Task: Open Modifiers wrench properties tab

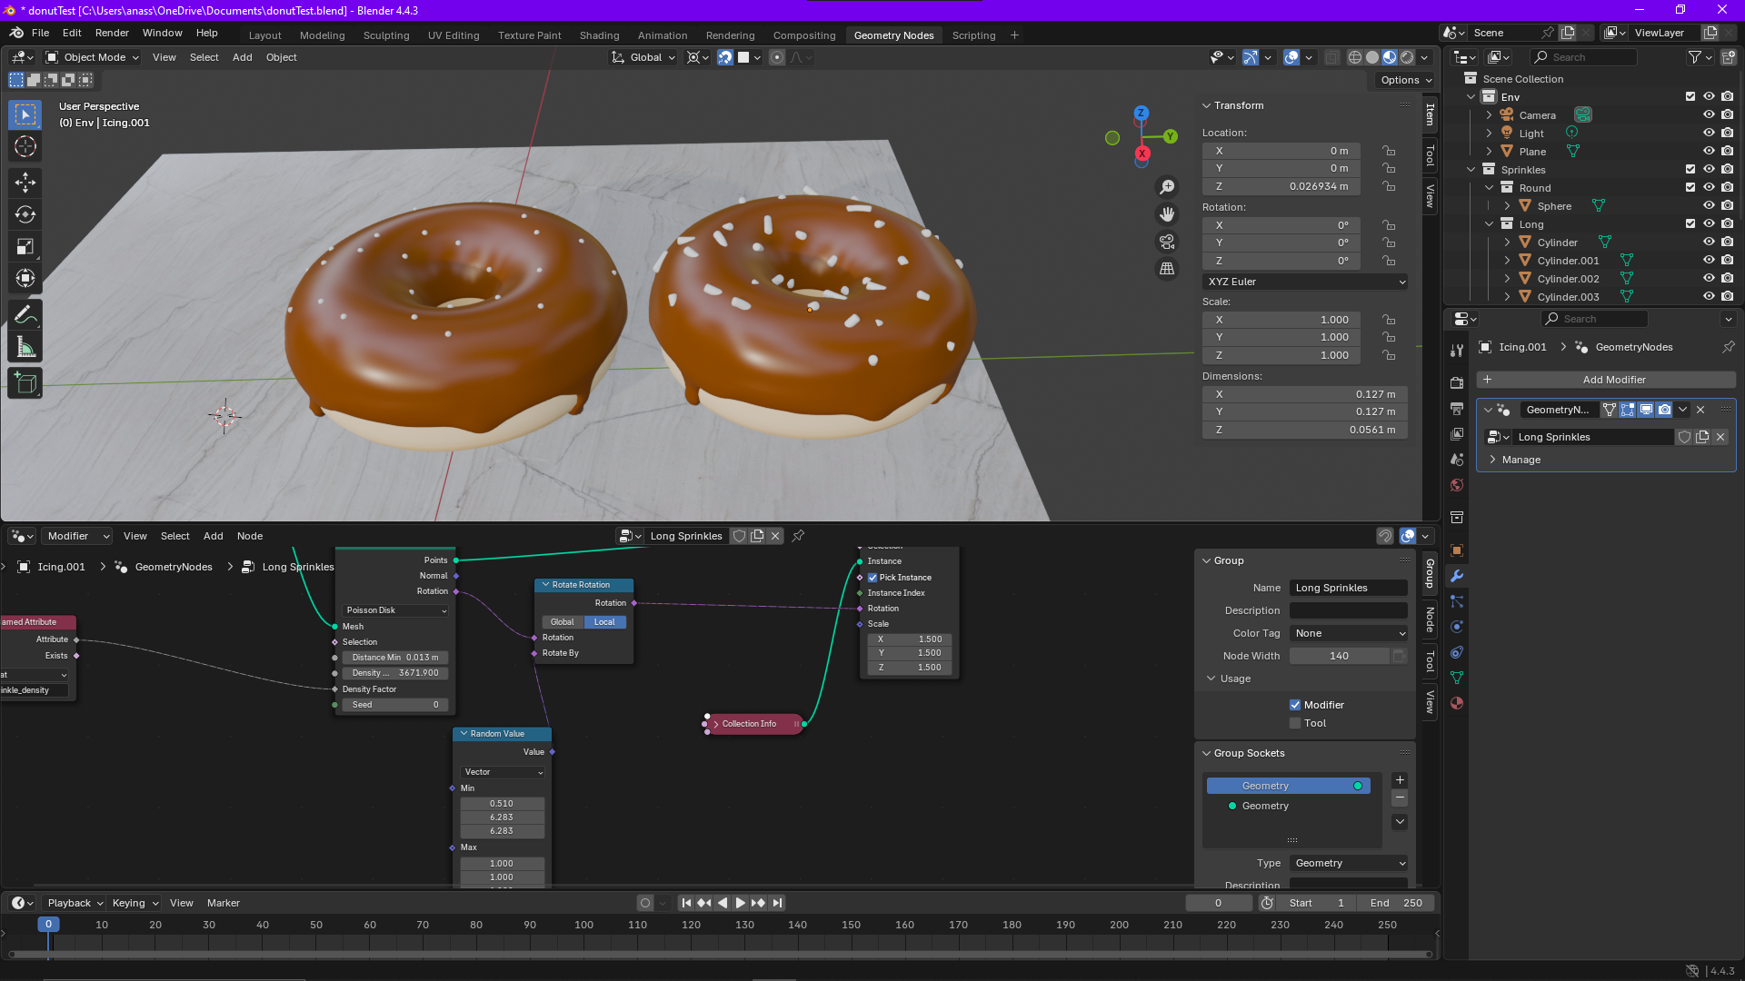Action: coord(1457,576)
